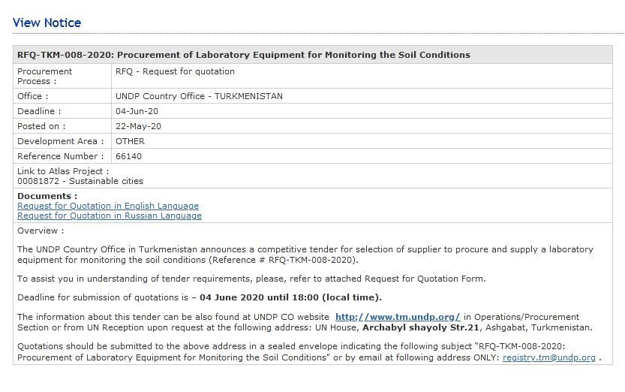The height and width of the screenshot is (392, 625).
Task: Open the Request for Quotation in English Language
Action: (108, 206)
